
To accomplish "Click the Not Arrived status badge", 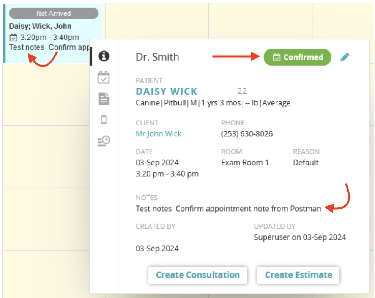I will point(54,13).
